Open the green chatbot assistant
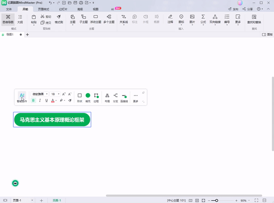This screenshot has height=203, width=274. [x=15, y=183]
